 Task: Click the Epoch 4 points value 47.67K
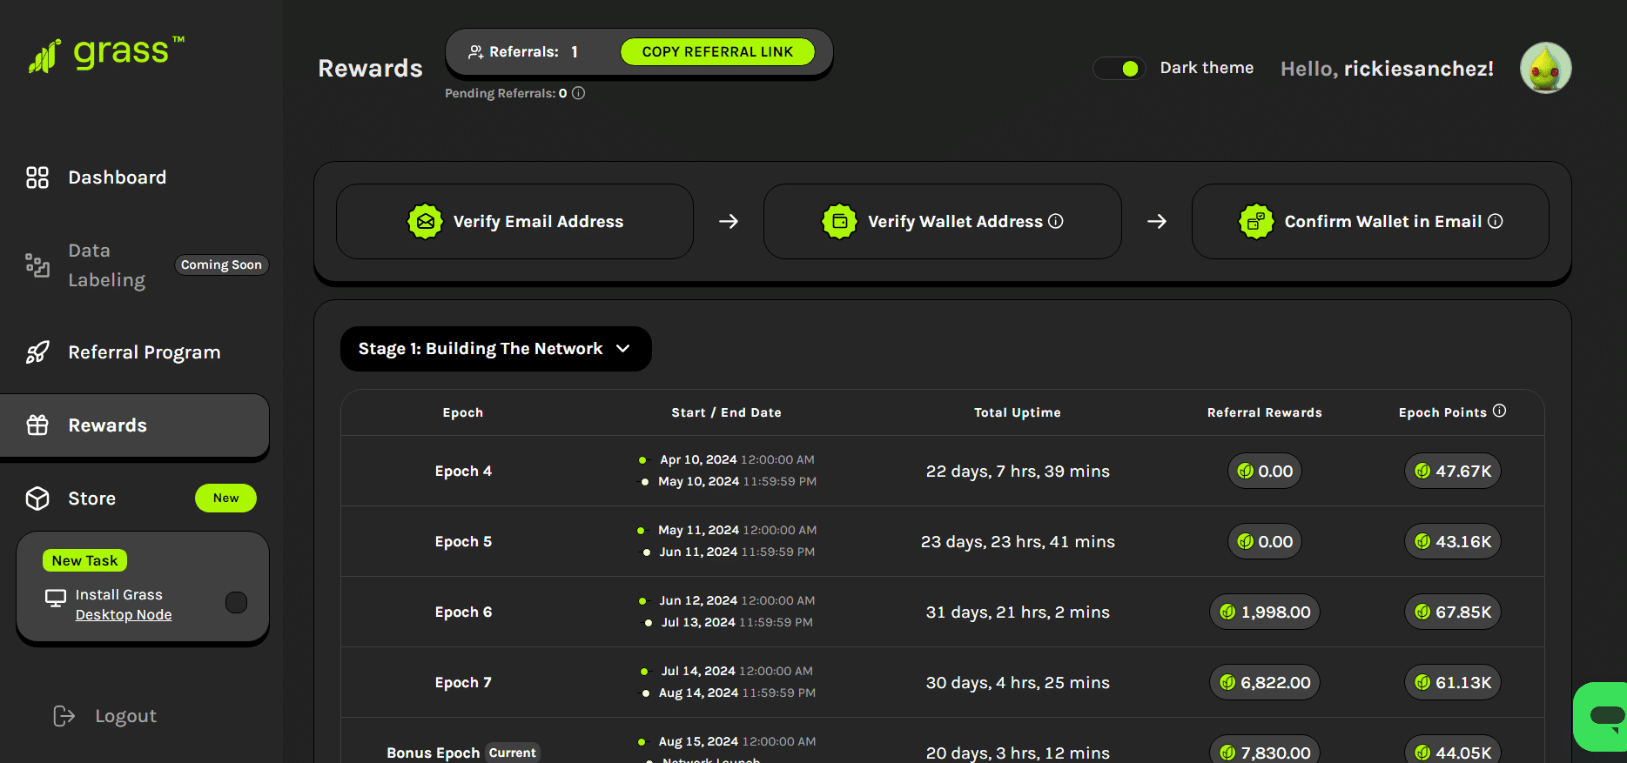1453,471
